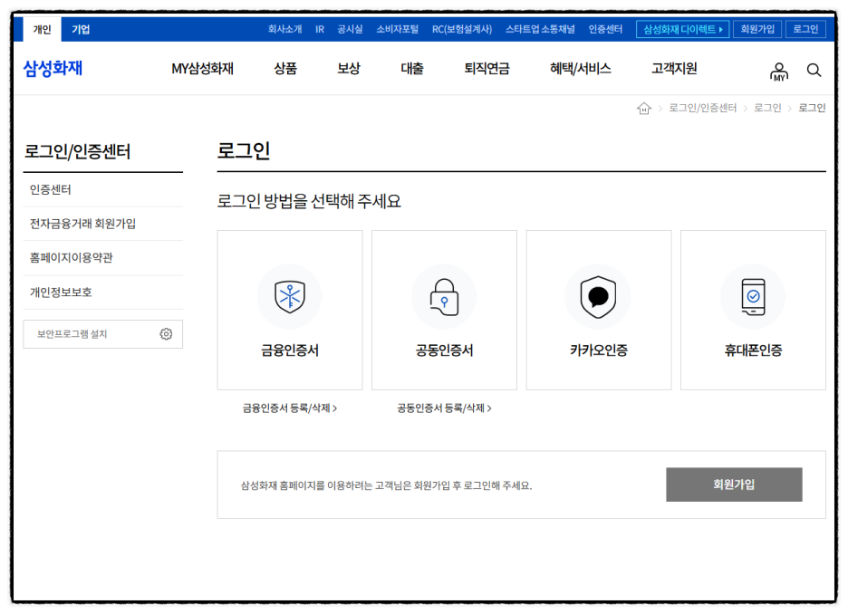The image size is (848, 614).
Task: Click 로그인/인증센터 in the breadcrumb
Action: (x=702, y=108)
